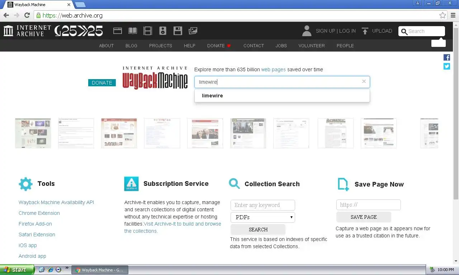Click the Internet Archive logo
The width and height of the screenshot is (459, 275).
pyautogui.click(x=27, y=31)
